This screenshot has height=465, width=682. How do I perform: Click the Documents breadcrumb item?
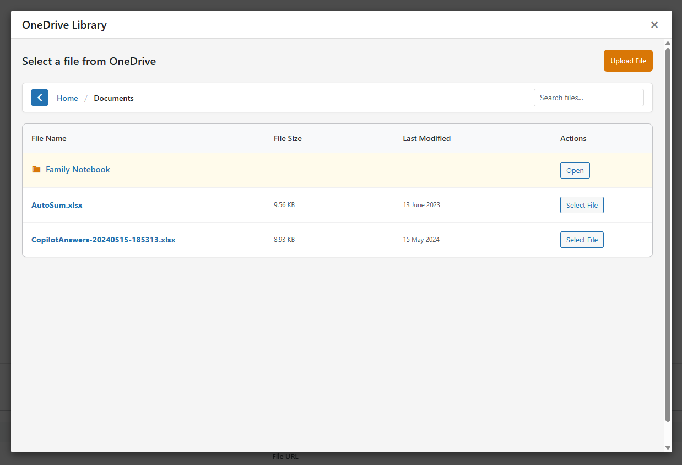113,98
